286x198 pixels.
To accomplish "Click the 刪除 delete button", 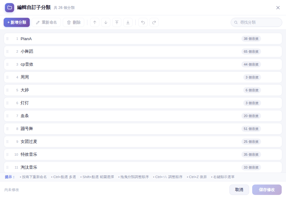I will (x=73, y=22).
